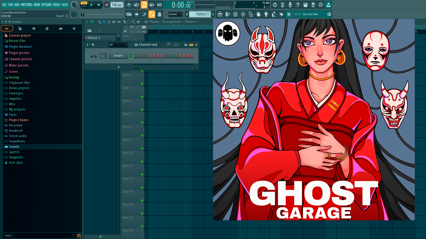Open the speech bubble project info icon
426x239 pixels.
[321, 5]
